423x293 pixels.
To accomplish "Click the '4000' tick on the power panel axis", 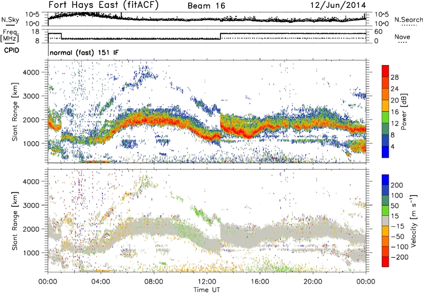I will click(31, 72).
